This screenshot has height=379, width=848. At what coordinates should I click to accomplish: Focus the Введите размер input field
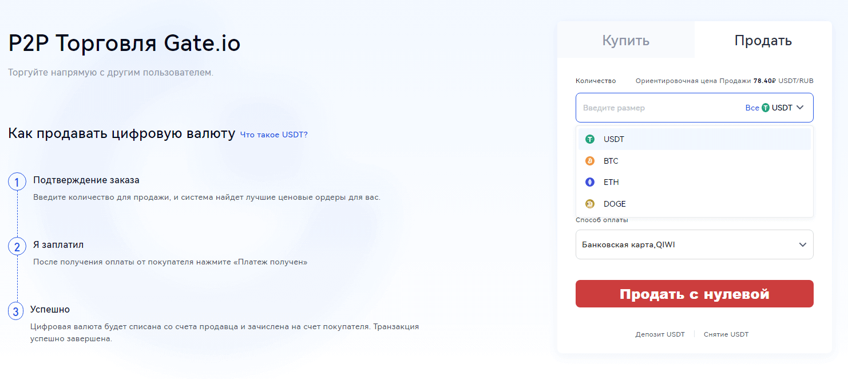tap(658, 108)
